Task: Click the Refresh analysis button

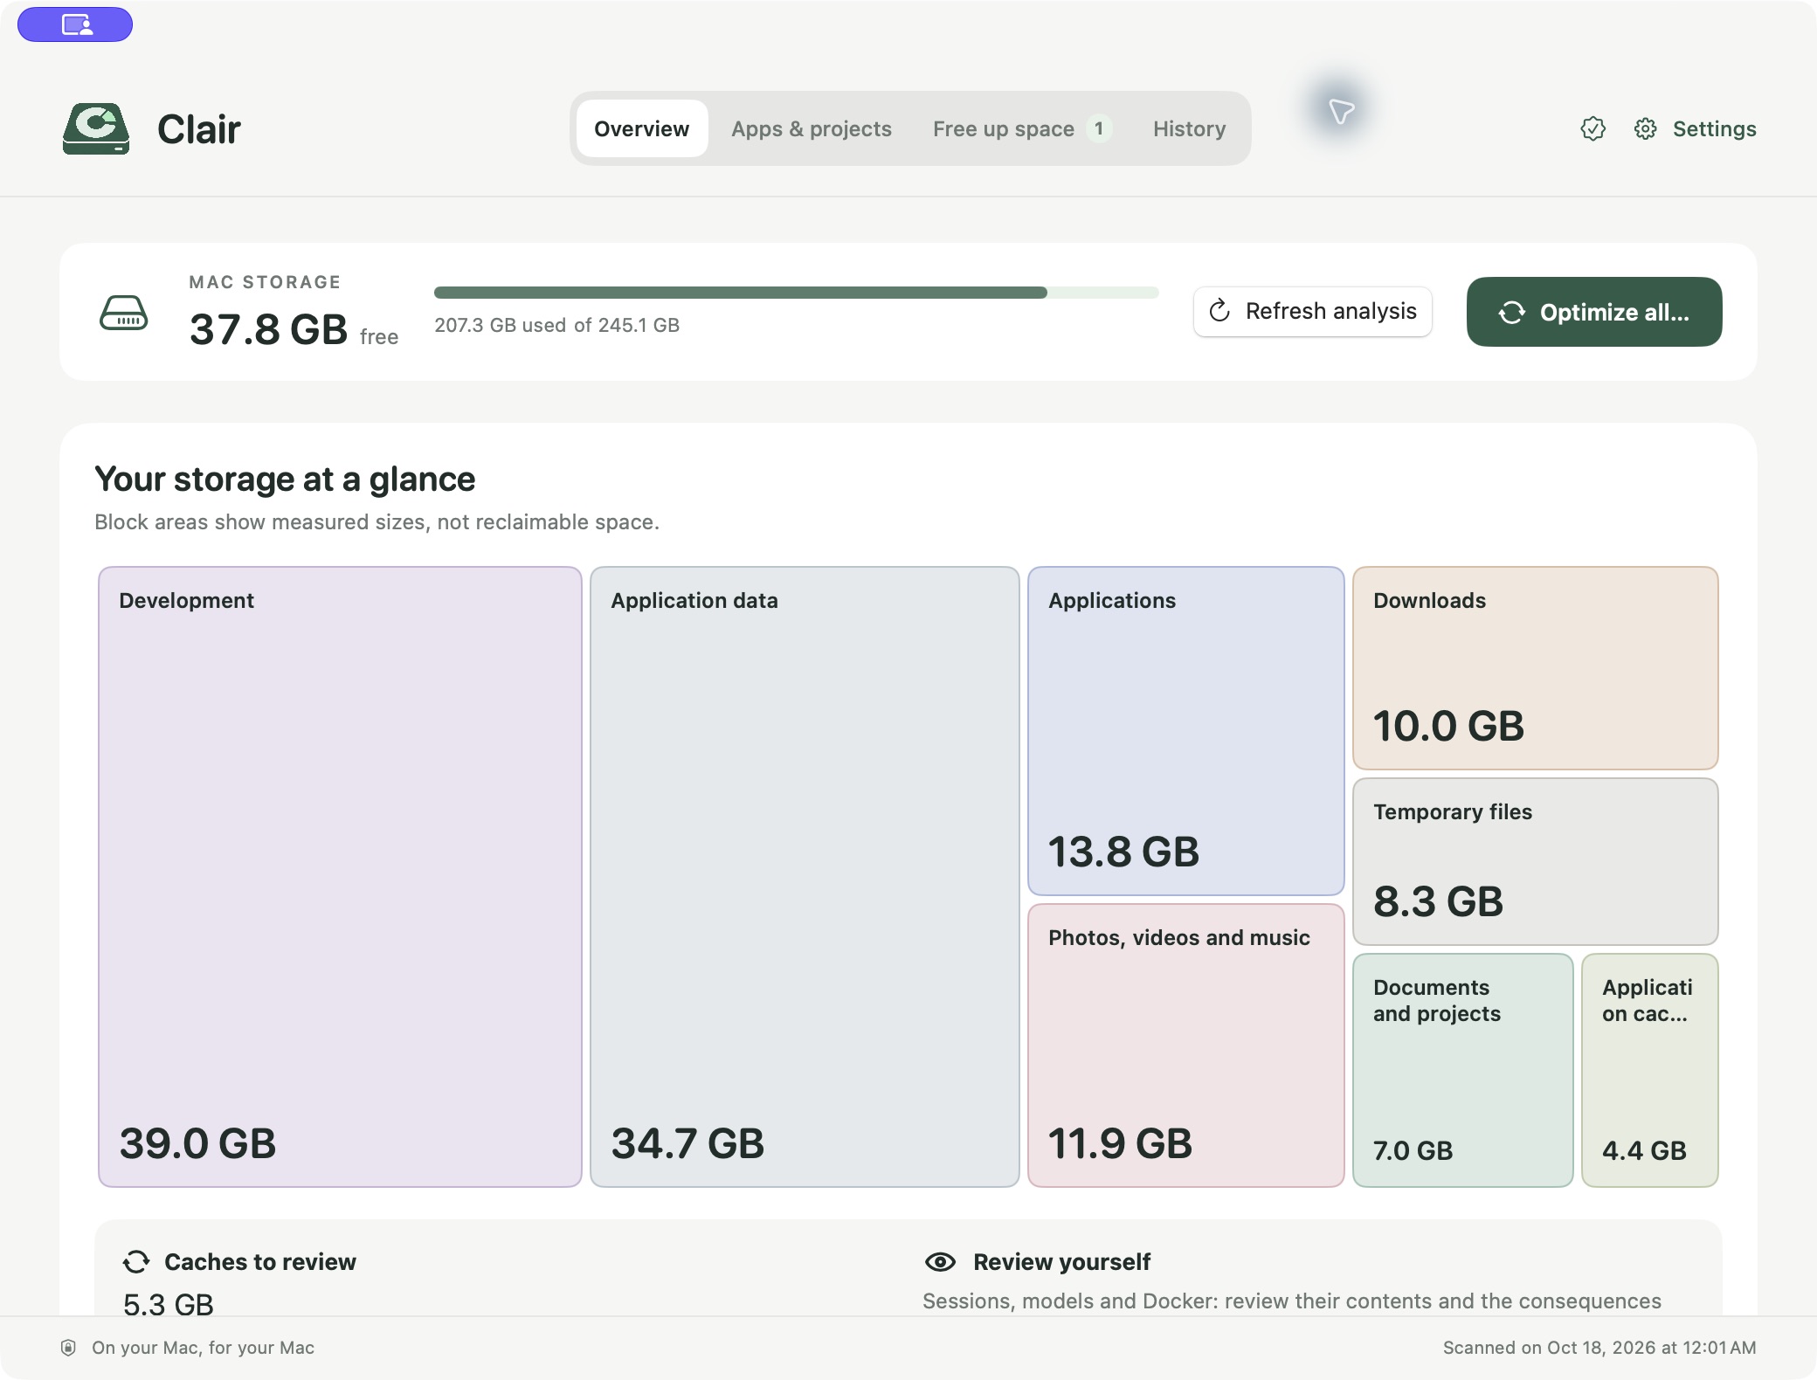Action: (x=1313, y=312)
